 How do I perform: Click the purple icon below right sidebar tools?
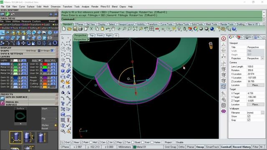(x=224, y=111)
